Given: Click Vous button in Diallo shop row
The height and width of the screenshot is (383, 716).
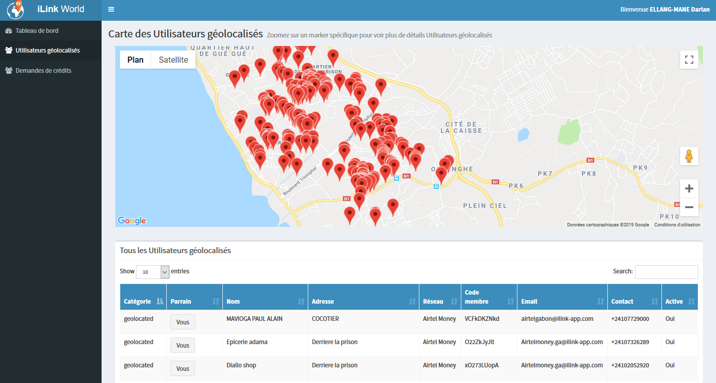Looking at the screenshot, I should point(182,369).
